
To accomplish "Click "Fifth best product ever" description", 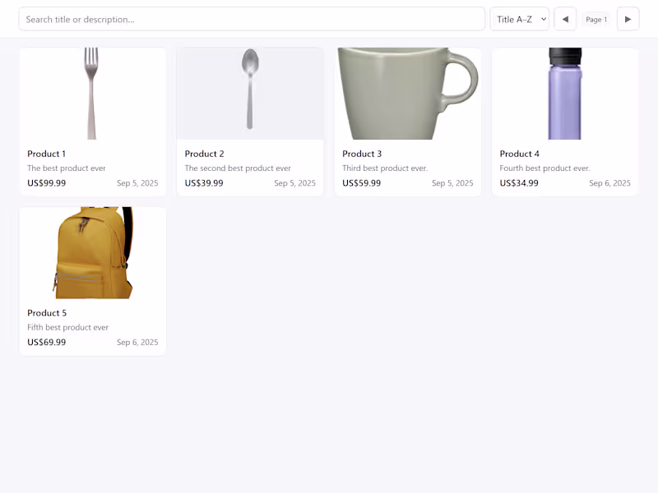I will (x=68, y=328).
